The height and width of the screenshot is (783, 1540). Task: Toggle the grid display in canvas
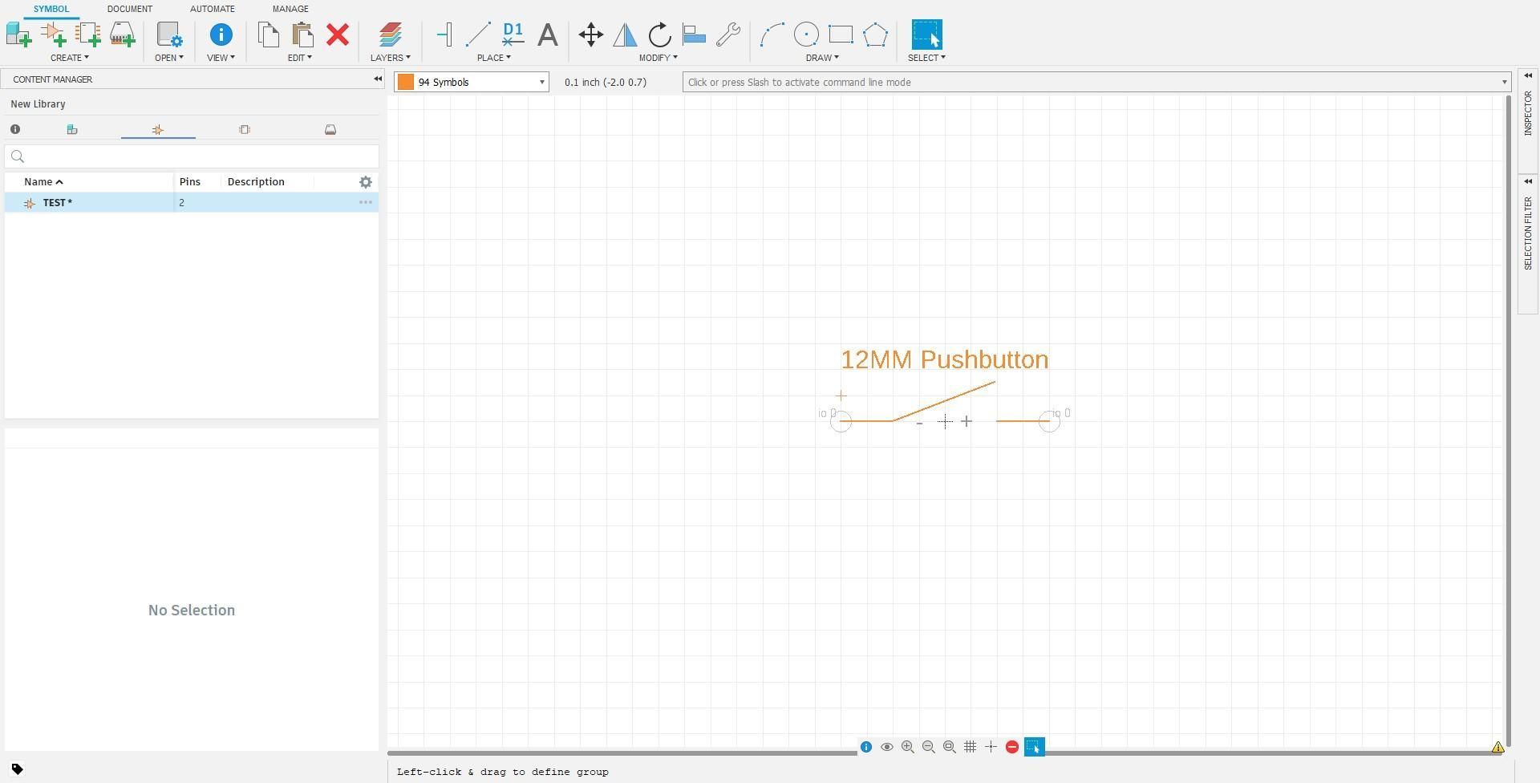point(971,746)
